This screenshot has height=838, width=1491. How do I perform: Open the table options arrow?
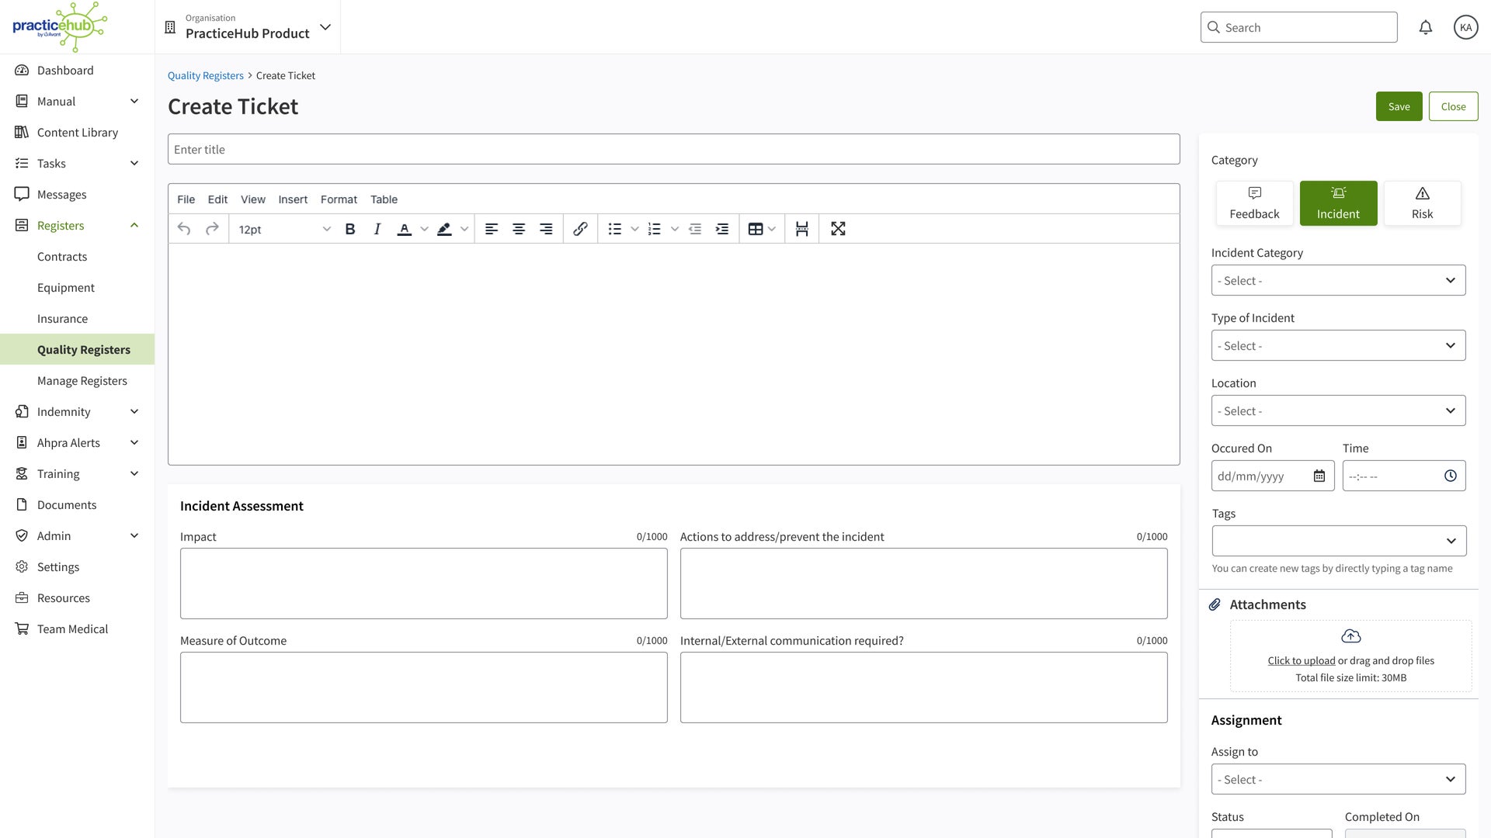click(772, 229)
